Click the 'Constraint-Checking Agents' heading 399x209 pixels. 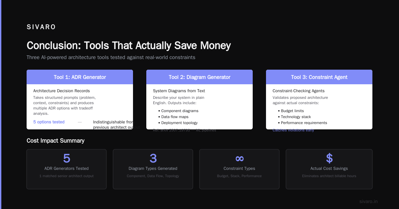[299, 91]
